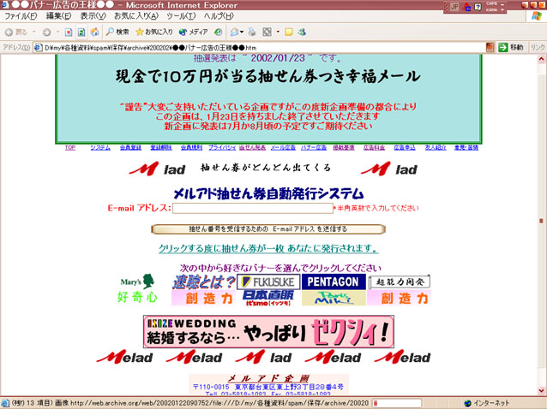Click the Windows flag throbber logo
This screenshot has height=409, width=547.
point(537,16)
